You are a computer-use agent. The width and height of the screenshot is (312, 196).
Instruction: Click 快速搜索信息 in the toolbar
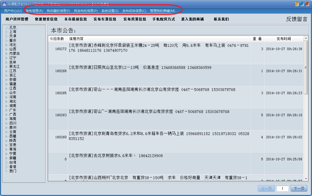(46, 19)
